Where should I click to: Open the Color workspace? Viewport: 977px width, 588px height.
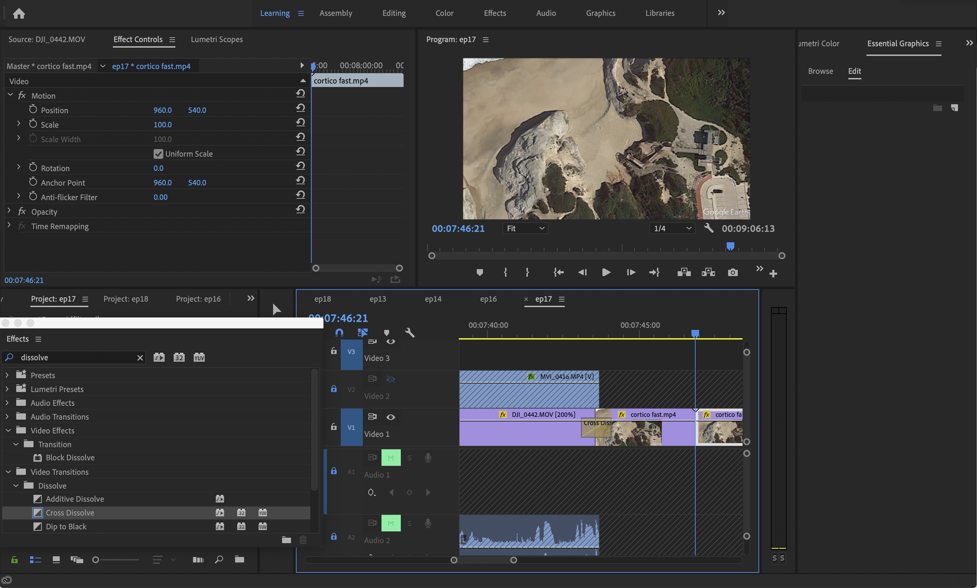(444, 13)
